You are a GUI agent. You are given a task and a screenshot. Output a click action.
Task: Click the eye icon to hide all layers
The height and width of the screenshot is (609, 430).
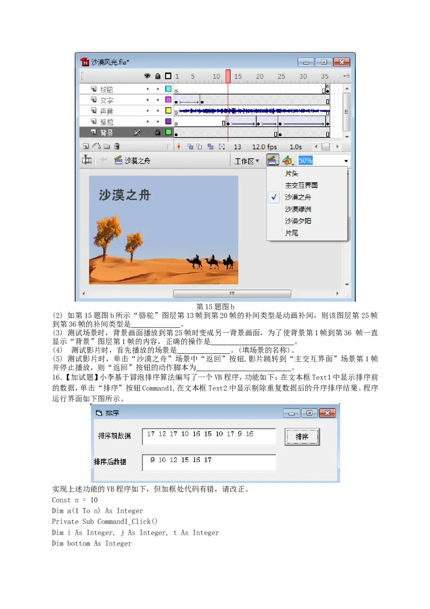tap(147, 76)
